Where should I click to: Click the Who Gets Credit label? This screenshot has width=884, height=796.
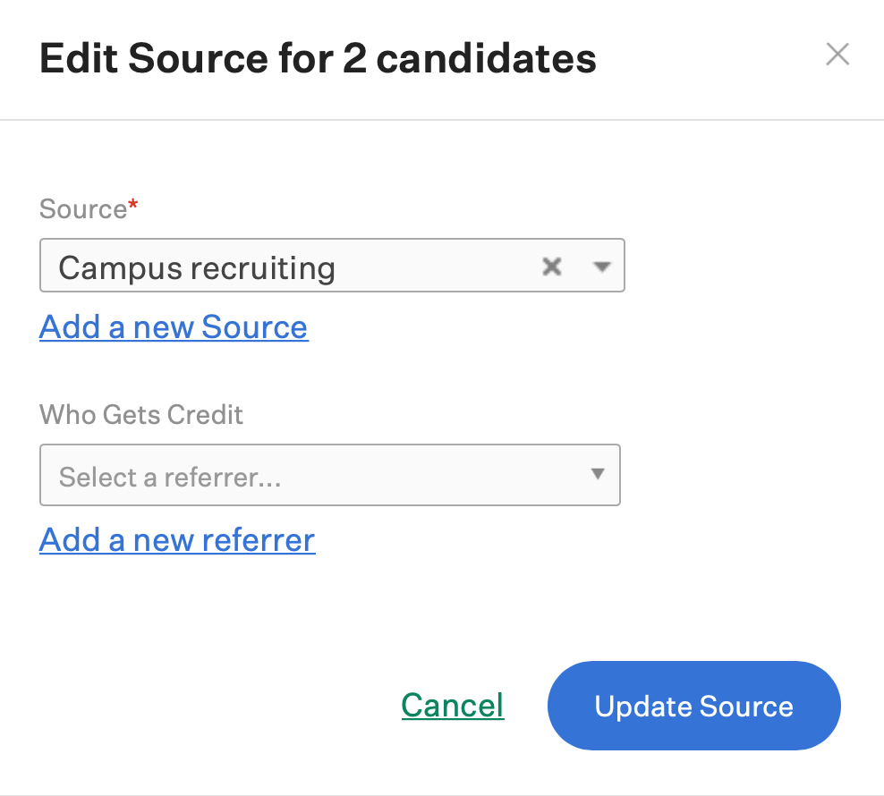pos(141,414)
